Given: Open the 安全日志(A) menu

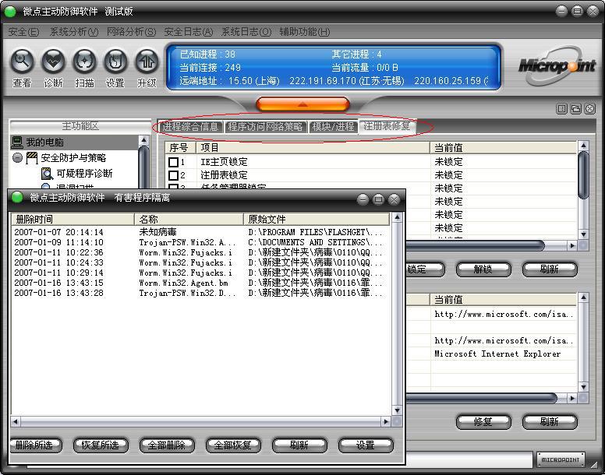Looking at the screenshot, I should click(x=189, y=32).
